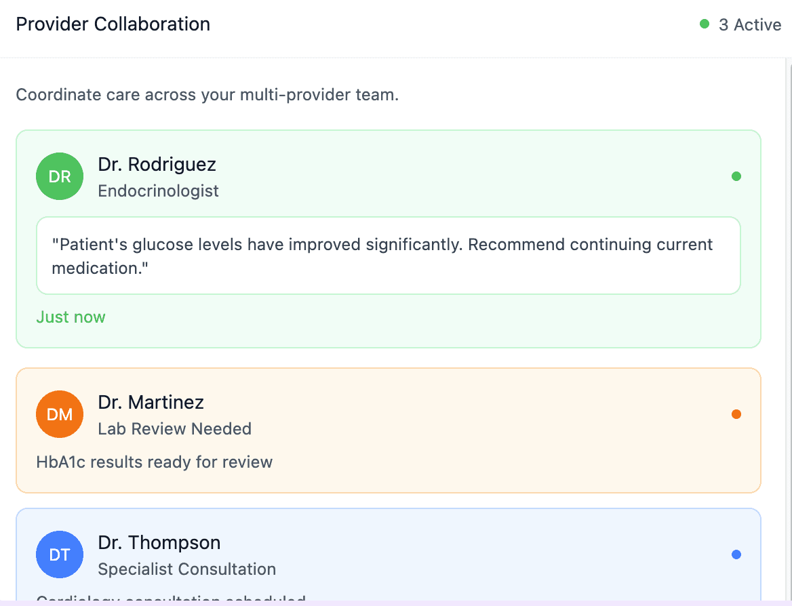Viewport: 792px width, 606px height.
Task: Click the Coordinate care description text
Action: [x=207, y=94]
